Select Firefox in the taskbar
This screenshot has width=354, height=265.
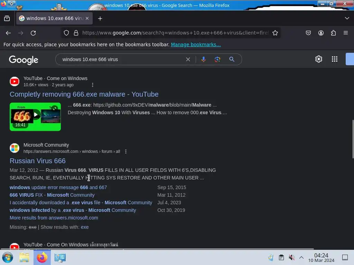[42, 257]
